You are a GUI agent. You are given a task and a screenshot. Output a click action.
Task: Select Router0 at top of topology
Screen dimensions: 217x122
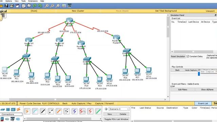point(70,20)
